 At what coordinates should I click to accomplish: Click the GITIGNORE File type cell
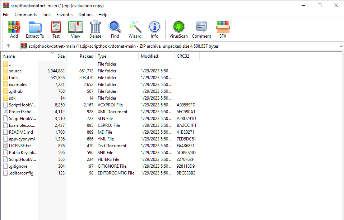pos(112,166)
